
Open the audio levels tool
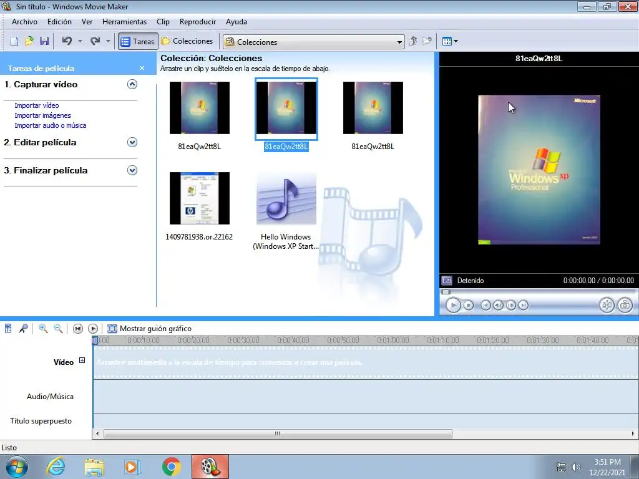pyautogui.click(x=8, y=328)
